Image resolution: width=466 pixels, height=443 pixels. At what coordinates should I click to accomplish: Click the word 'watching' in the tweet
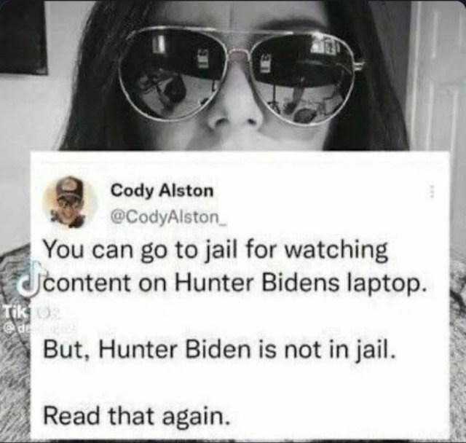pyautogui.click(x=336, y=251)
